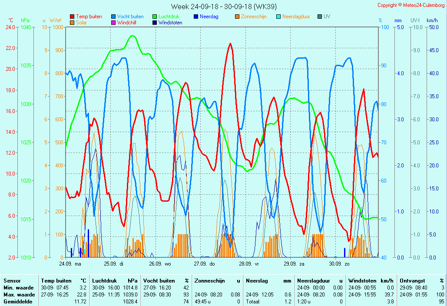The height and width of the screenshot is (306, 447).
Task: Click the UV legend swatch
Action: (x=320, y=17)
